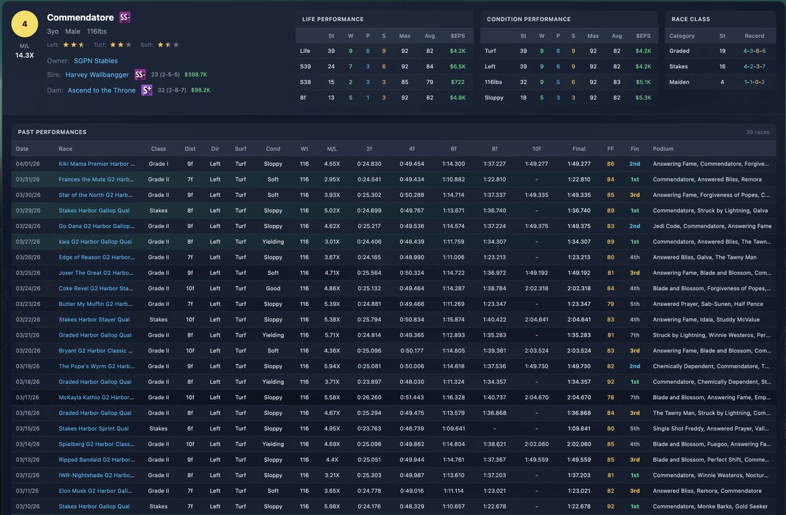This screenshot has height=515, width=786.
Task: Click the Past Performances section heading
Action: (x=52, y=132)
